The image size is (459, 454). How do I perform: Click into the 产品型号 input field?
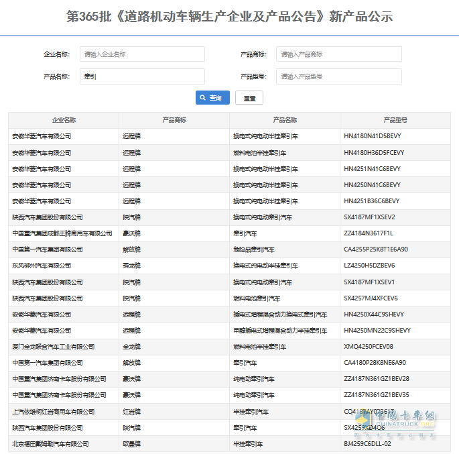[338, 76]
